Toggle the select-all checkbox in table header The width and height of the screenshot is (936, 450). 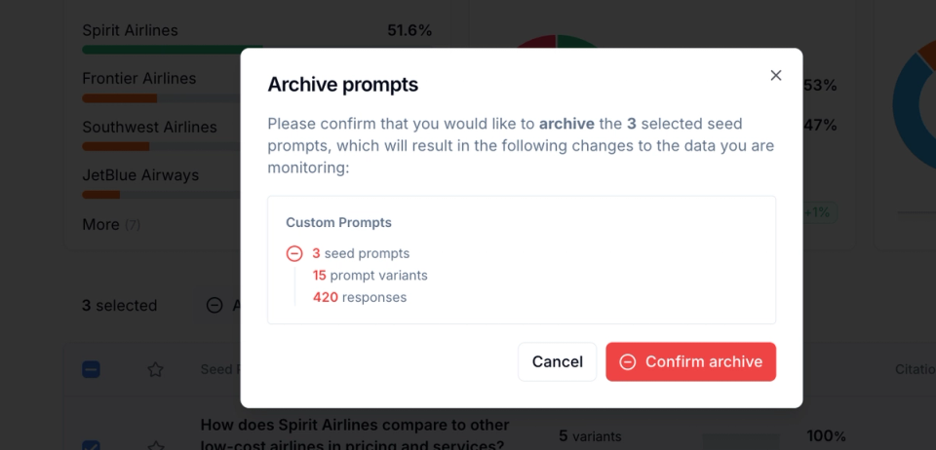click(91, 369)
